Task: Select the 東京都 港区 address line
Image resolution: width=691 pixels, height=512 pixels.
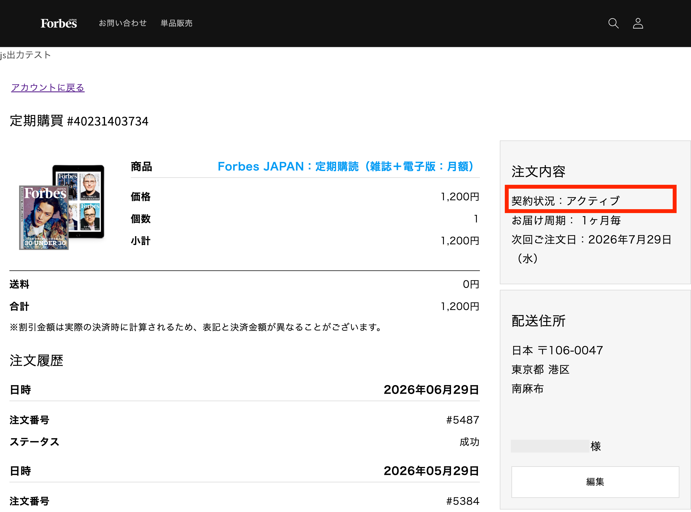Action: (541, 370)
